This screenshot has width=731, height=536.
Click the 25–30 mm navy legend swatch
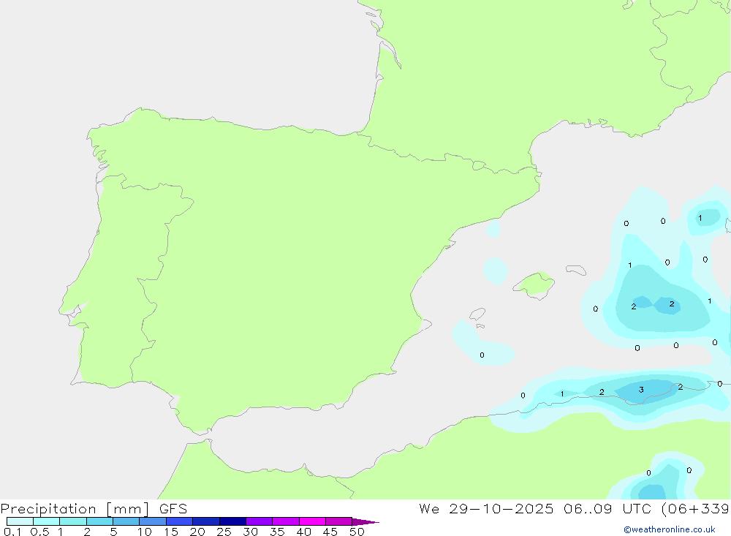point(232,521)
